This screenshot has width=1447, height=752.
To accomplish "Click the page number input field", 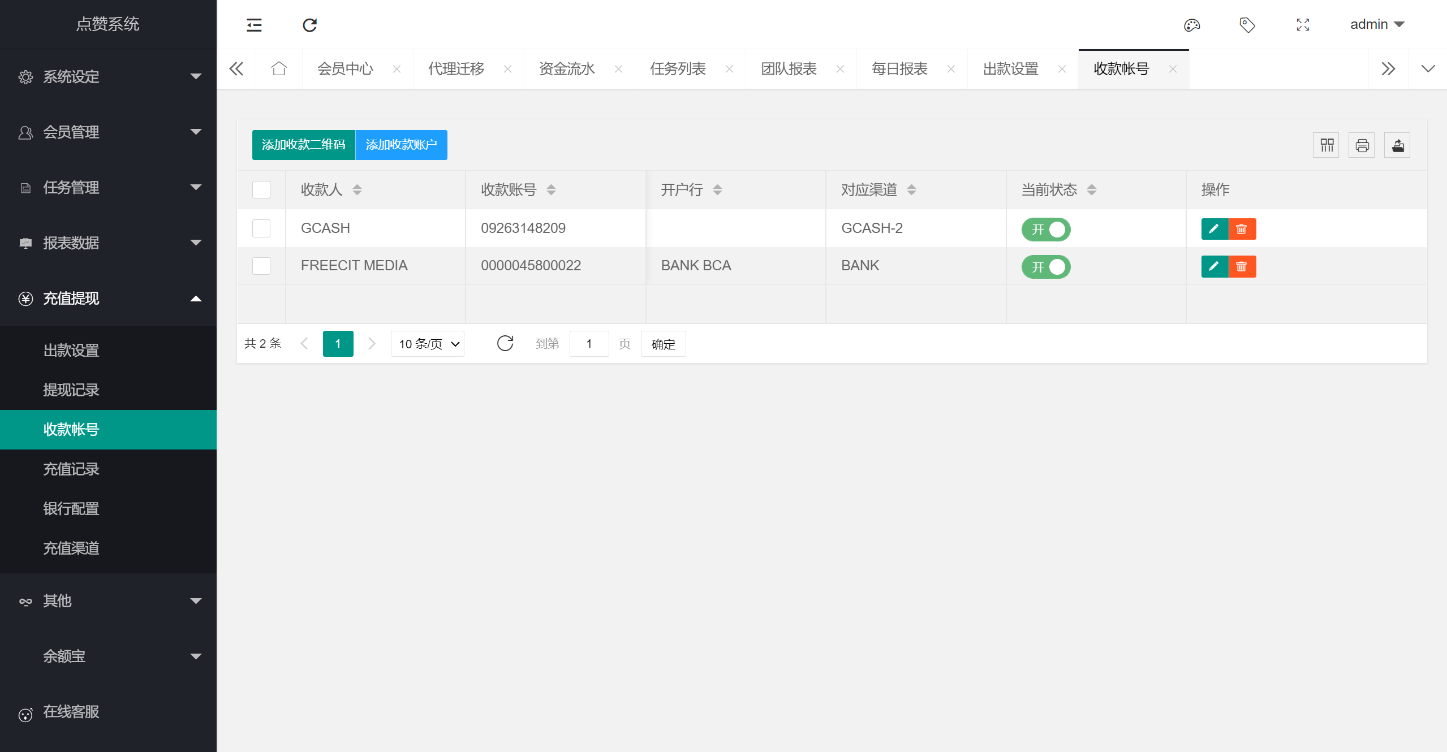I will (x=589, y=344).
